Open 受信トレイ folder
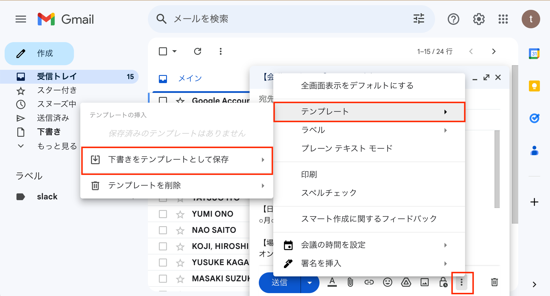The image size is (550, 296). click(x=69, y=77)
